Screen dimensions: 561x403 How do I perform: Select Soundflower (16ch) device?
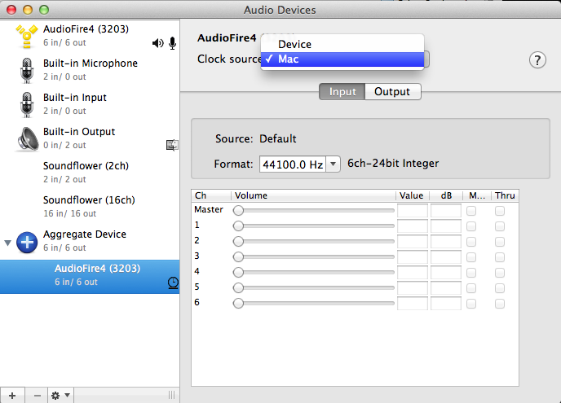coord(90,208)
